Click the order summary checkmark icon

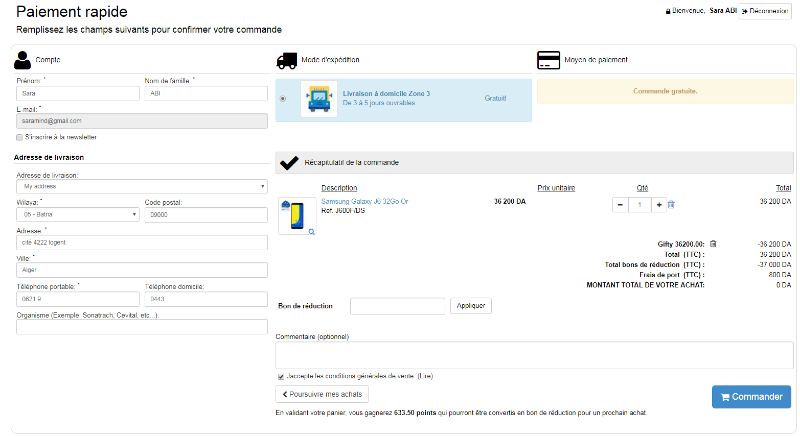point(289,163)
